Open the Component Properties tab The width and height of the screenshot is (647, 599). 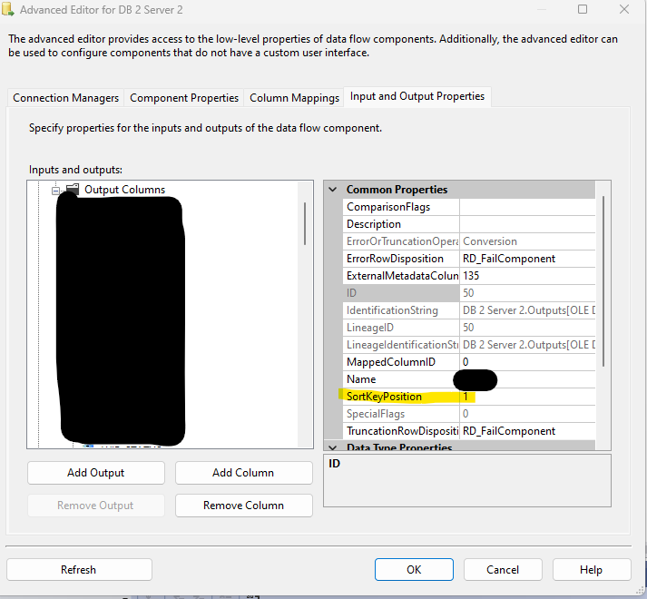point(184,98)
